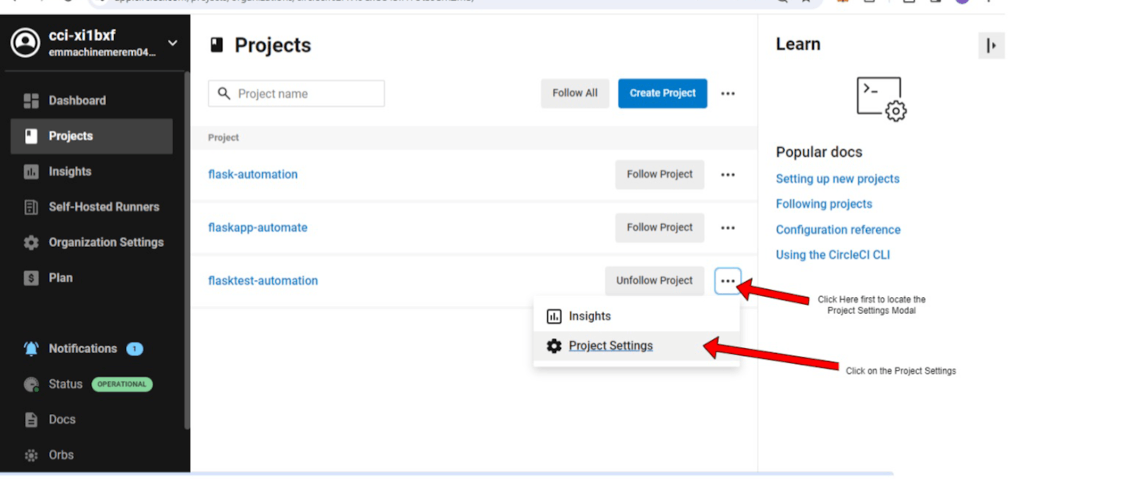
Task: Open the Status page link
Action: pos(65,384)
